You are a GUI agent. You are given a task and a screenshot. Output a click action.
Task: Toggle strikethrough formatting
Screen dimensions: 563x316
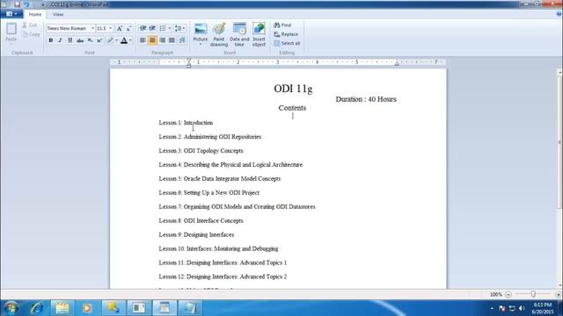point(80,40)
